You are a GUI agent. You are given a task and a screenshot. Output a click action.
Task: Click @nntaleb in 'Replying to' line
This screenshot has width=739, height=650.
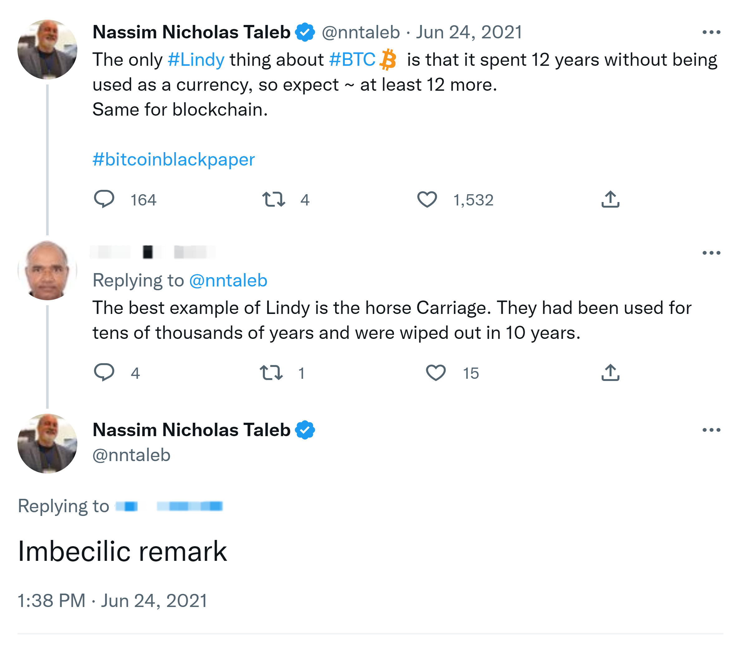[x=228, y=281]
